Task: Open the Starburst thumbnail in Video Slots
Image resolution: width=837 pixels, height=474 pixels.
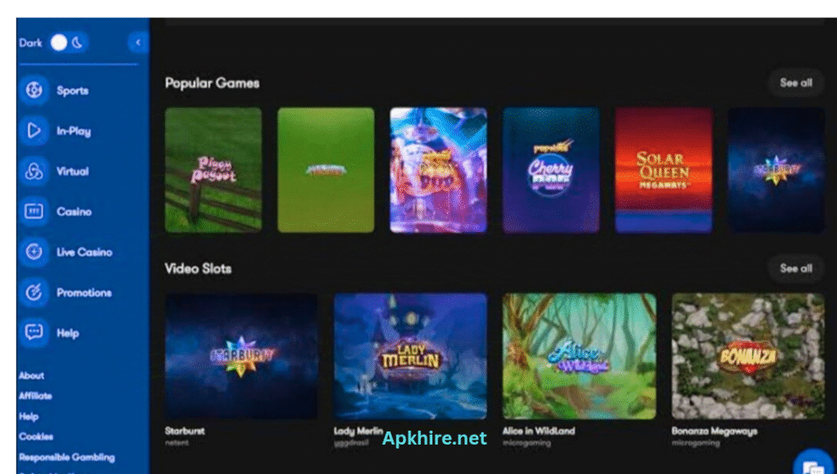Action: tap(241, 356)
